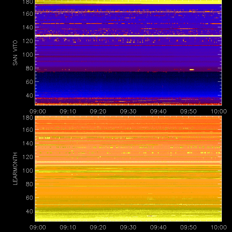The height and width of the screenshot is (232, 232).
Task: Click 09:10 time label below Learmonth plot
Action: point(68,227)
